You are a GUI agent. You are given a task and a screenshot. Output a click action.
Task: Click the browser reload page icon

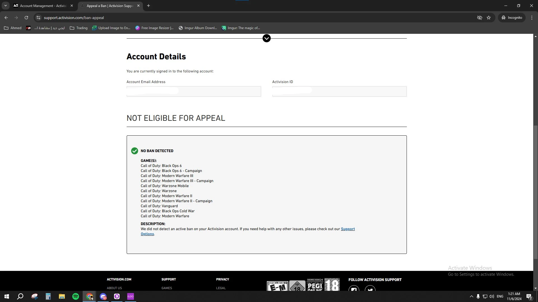(x=26, y=18)
